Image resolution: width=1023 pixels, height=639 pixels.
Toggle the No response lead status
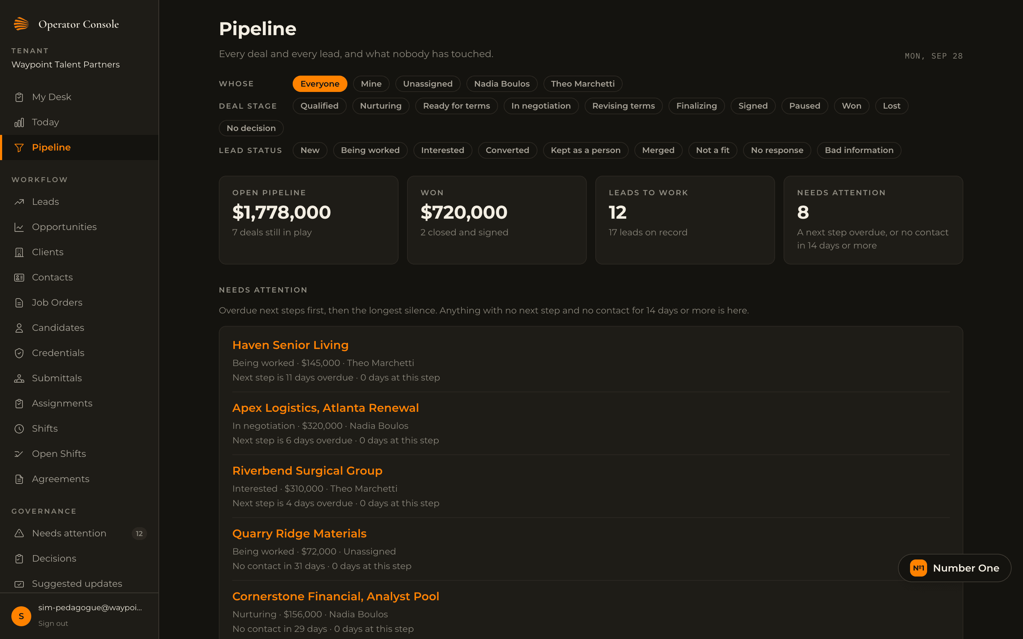[777, 150]
